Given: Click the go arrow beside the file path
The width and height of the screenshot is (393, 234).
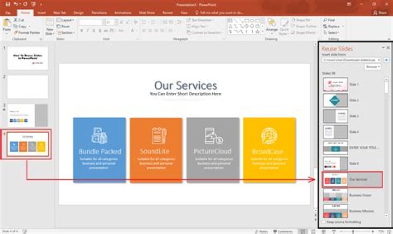Looking at the screenshot, I should click(387, 59).
